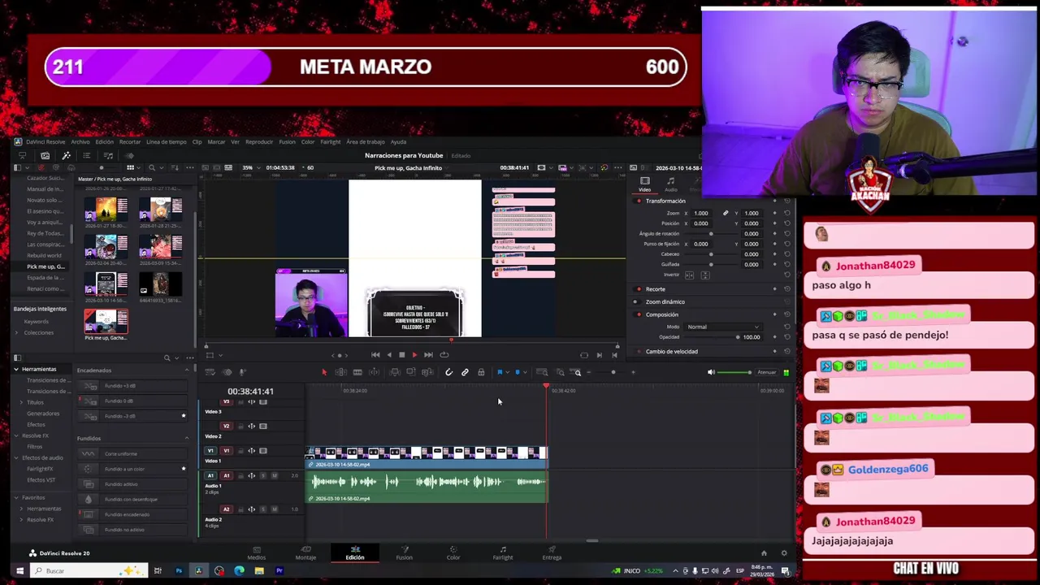The image size is (1040, 585).
Task: Toggle the Transformación section switch
Action: click(639, 201)
